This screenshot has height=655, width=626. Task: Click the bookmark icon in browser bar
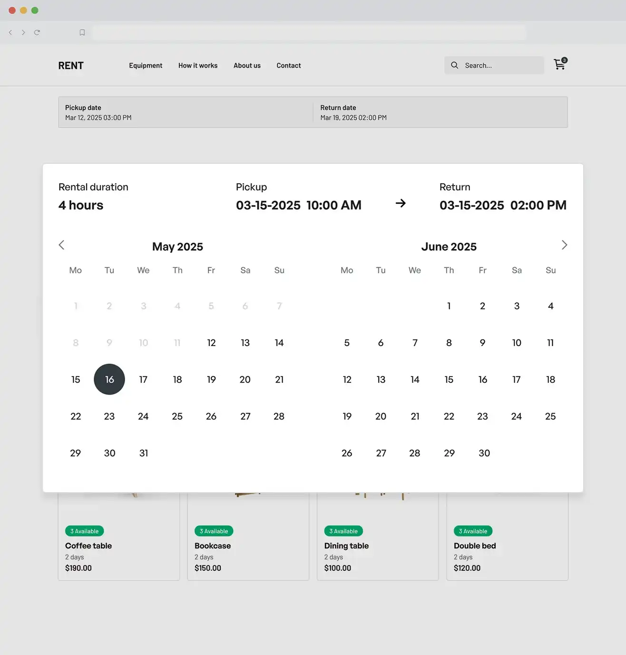click(x=82, y=32)
